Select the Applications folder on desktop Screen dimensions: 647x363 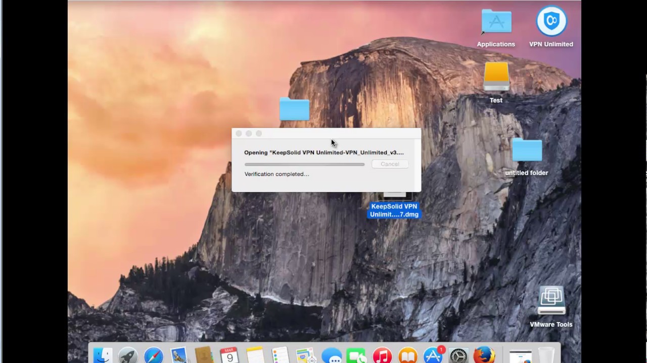pos(496,23)
